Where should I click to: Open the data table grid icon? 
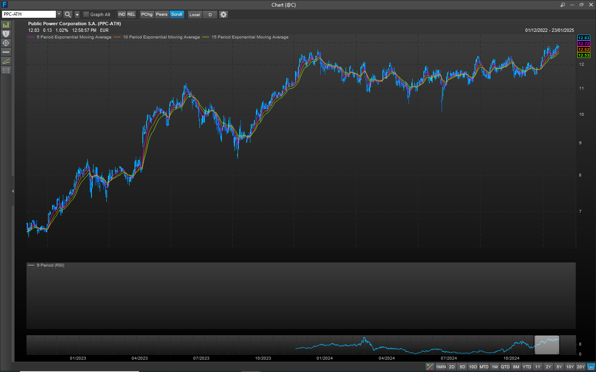pos(6,70)
